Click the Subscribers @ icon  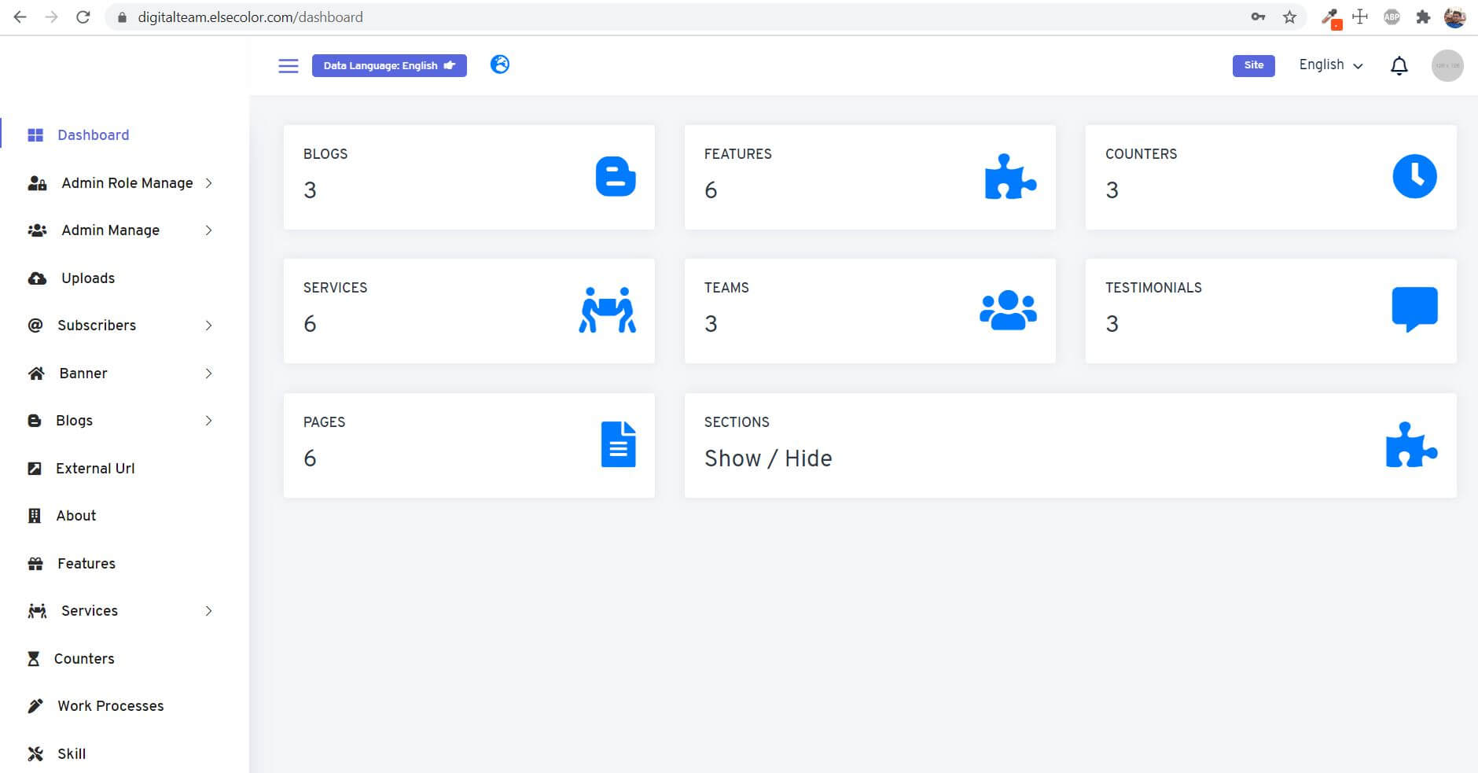pos(35,325)
